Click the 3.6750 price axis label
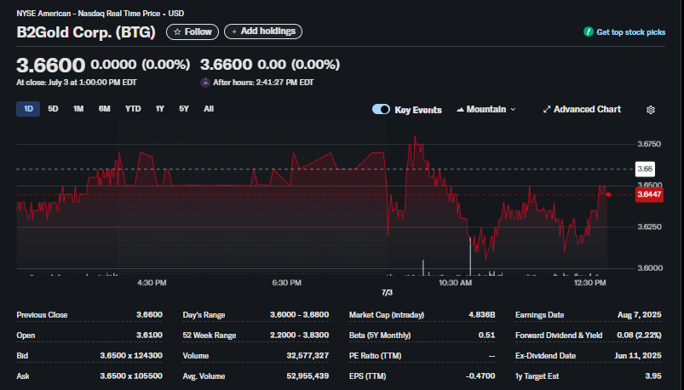The width and height of the screenshot is (684, 390). pyautogui.click(x=649, y=144)
